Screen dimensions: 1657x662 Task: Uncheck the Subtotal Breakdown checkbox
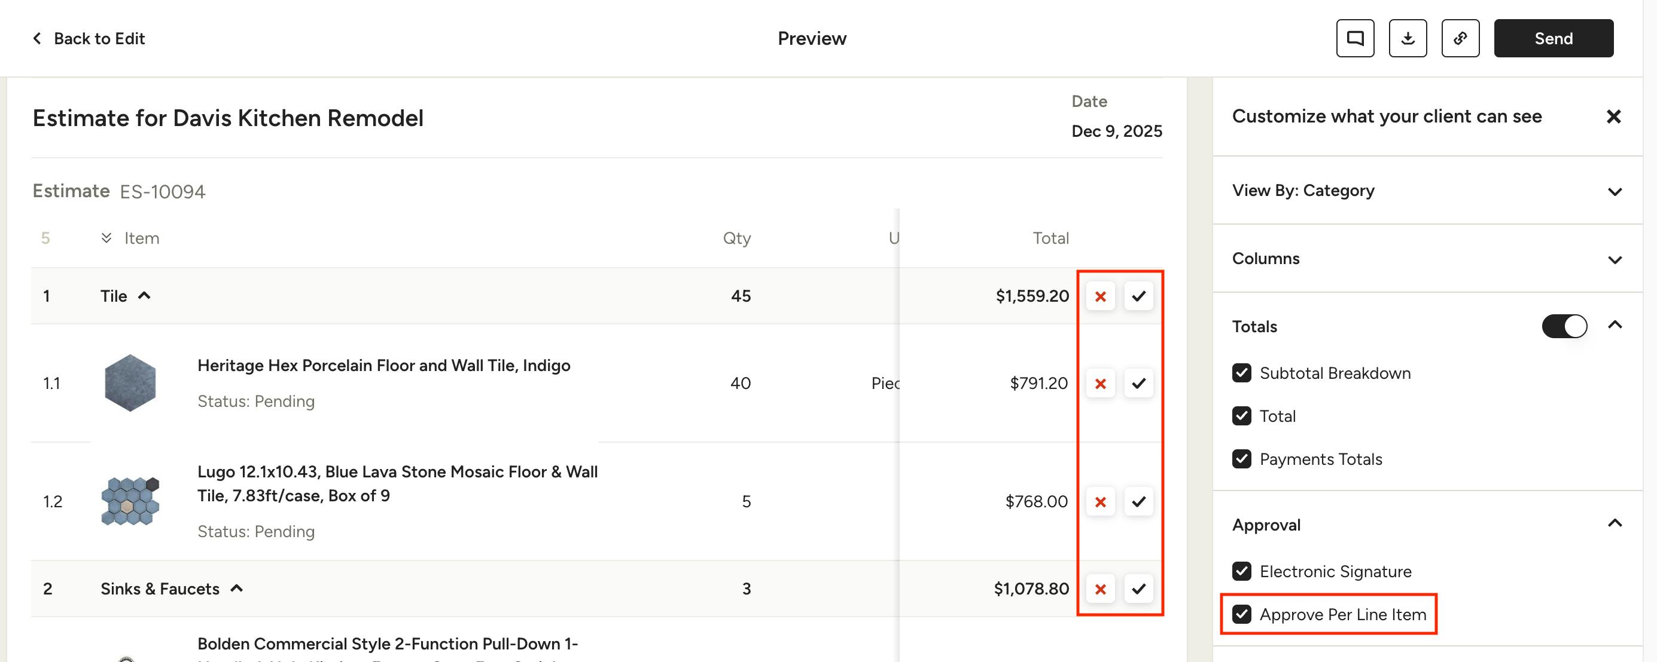[1241, 373]
